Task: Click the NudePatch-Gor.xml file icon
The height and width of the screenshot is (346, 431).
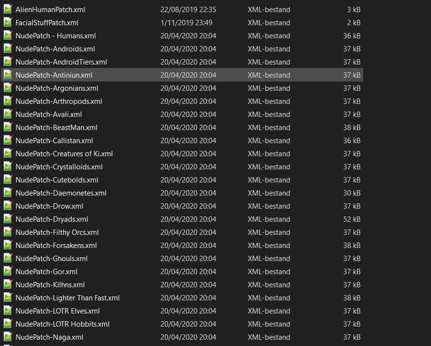Action: point(8,272)
